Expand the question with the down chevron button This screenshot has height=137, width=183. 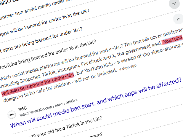pos(174,3)
